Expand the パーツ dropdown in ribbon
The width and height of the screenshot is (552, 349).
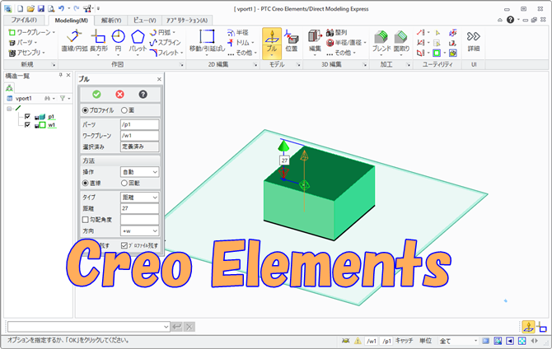(x=35, y=43)
